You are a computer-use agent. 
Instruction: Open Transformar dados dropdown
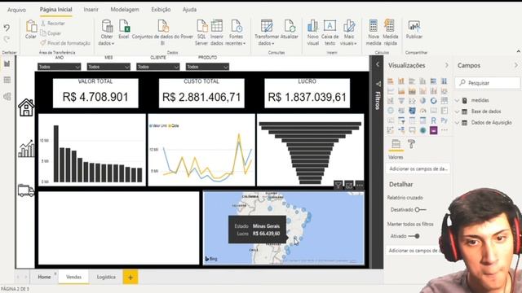267,32
